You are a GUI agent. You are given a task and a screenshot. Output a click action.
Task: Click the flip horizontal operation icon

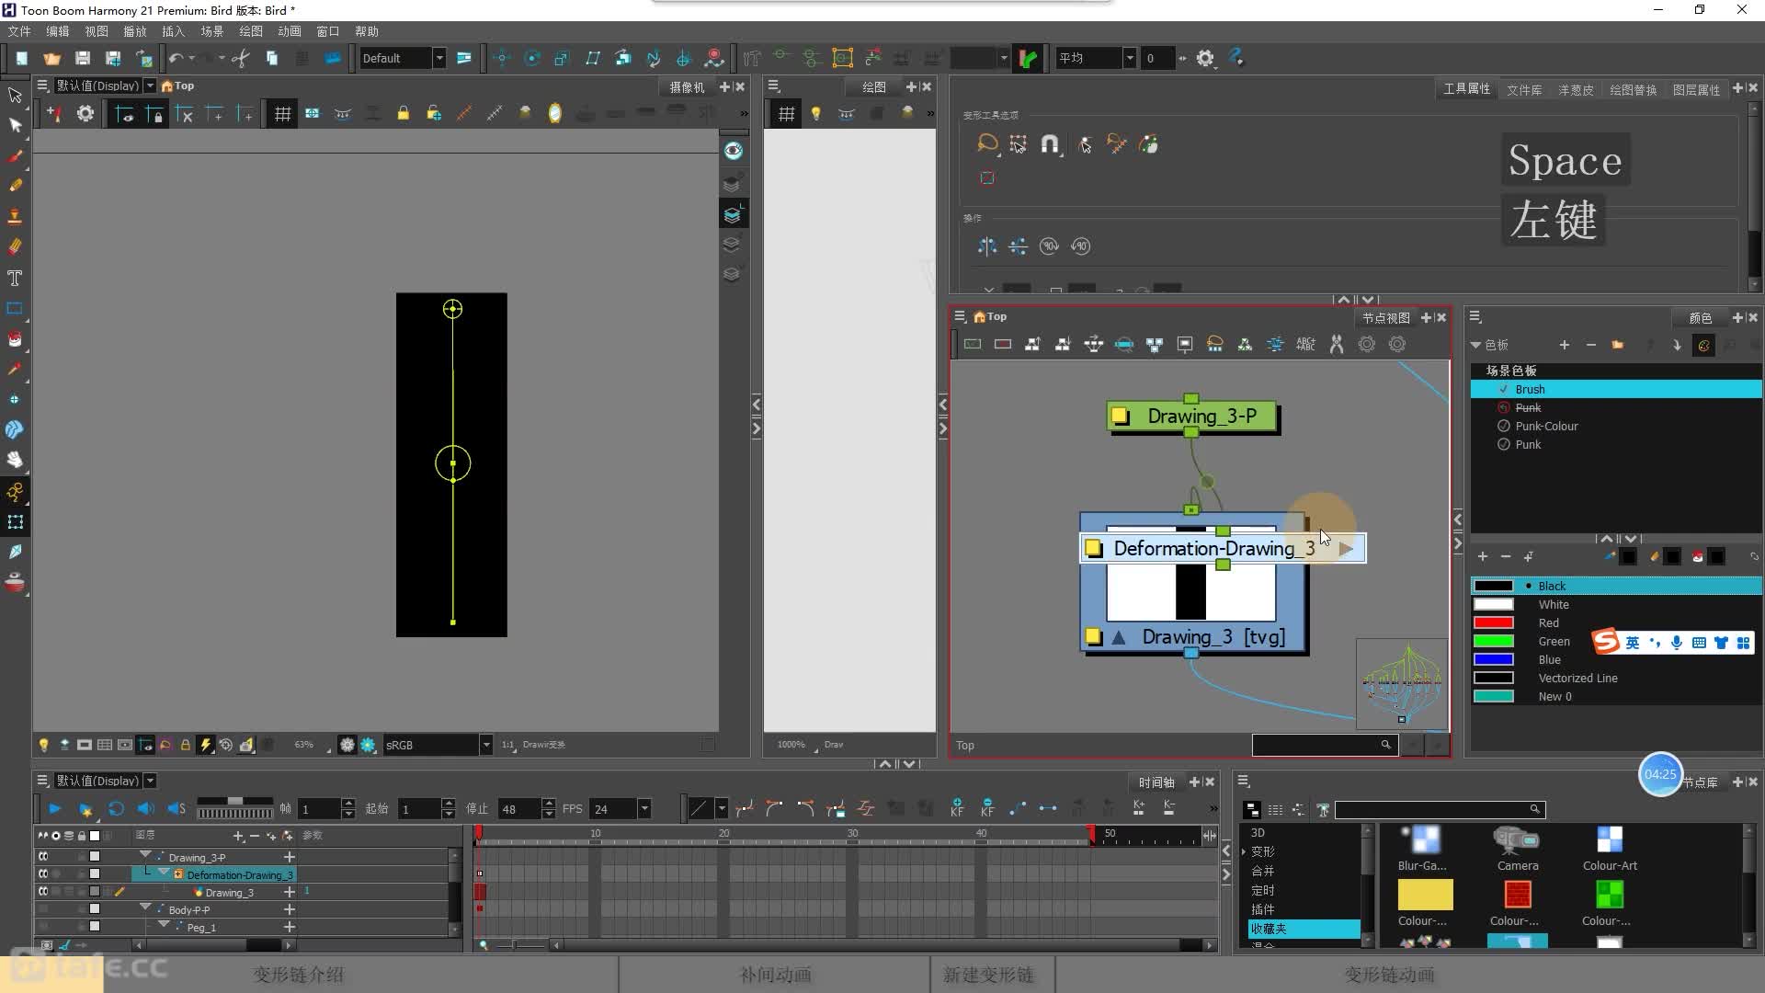[x=987, y=245]
